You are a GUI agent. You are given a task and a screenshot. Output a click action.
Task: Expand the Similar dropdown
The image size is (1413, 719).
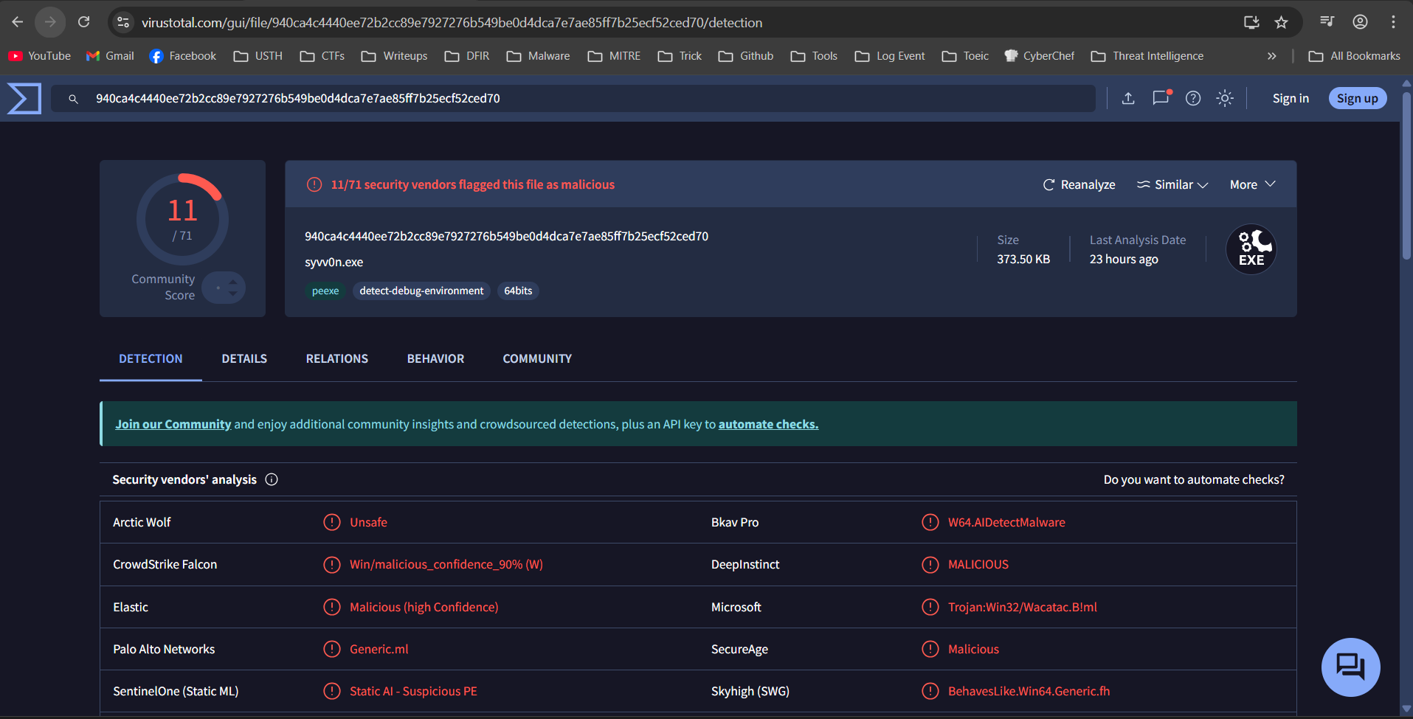[x=1172, y=185]
